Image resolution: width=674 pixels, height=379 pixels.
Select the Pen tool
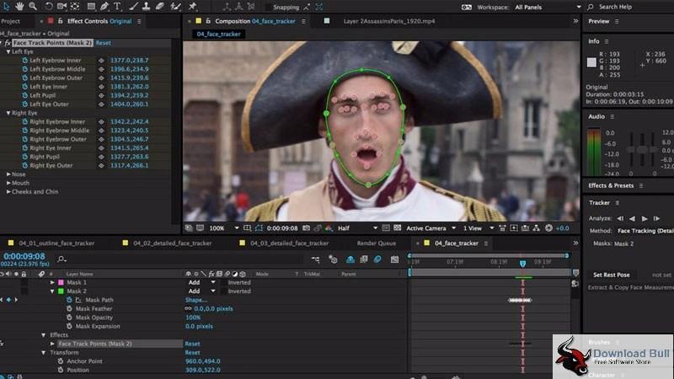point(104,7)
